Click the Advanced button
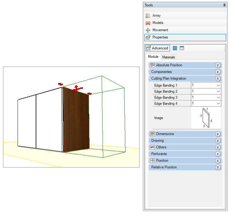230x215 pixels. point(158,48)
